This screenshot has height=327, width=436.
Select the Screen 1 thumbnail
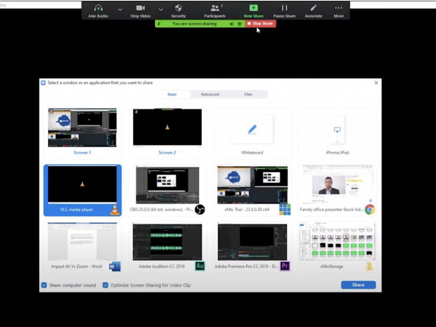click(x=82, y=128)
